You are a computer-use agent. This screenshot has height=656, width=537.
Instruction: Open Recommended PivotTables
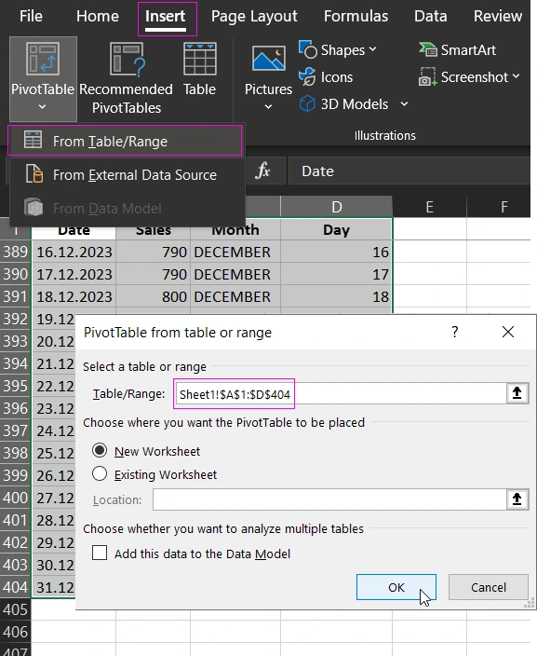click(127, 78)
